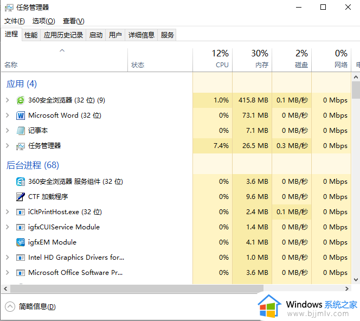Click the 73.1 MB memory value

pos(255,115)
